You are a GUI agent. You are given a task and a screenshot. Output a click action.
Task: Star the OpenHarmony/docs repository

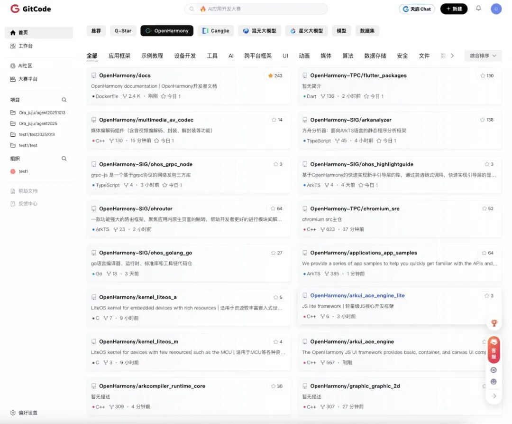pos(275,75)
